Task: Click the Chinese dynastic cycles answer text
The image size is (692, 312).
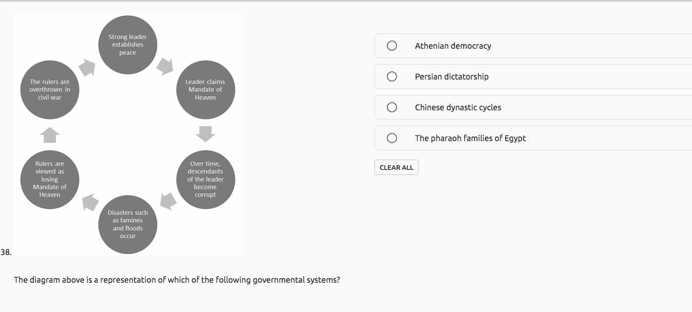Action: 458,107
